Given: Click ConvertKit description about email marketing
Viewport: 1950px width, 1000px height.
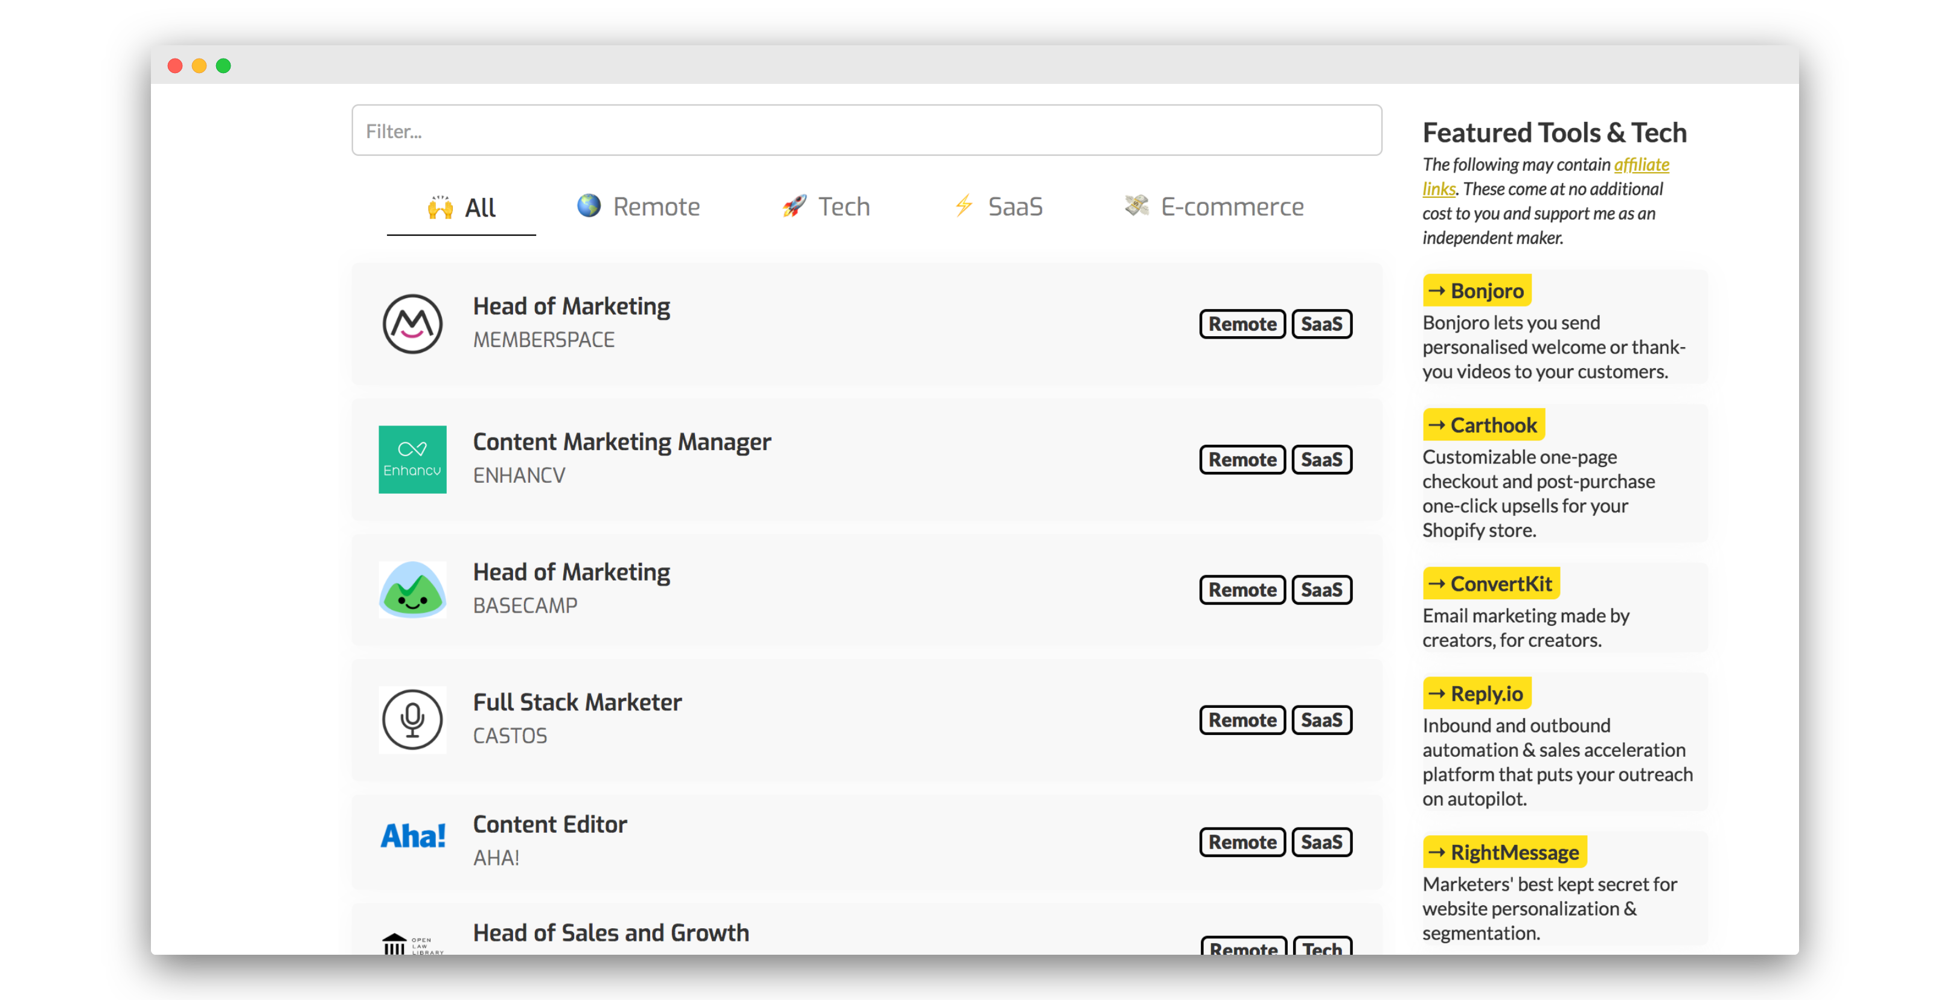Looking at the screenshot, I should 1526,628.
